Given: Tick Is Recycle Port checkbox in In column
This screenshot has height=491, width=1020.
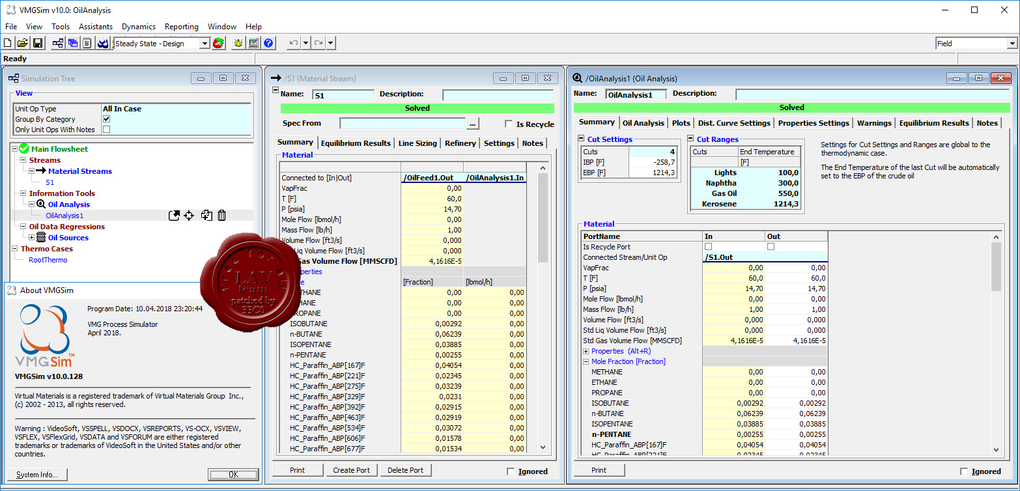Looking at the screenshot, I should click(x=709, y=247).
